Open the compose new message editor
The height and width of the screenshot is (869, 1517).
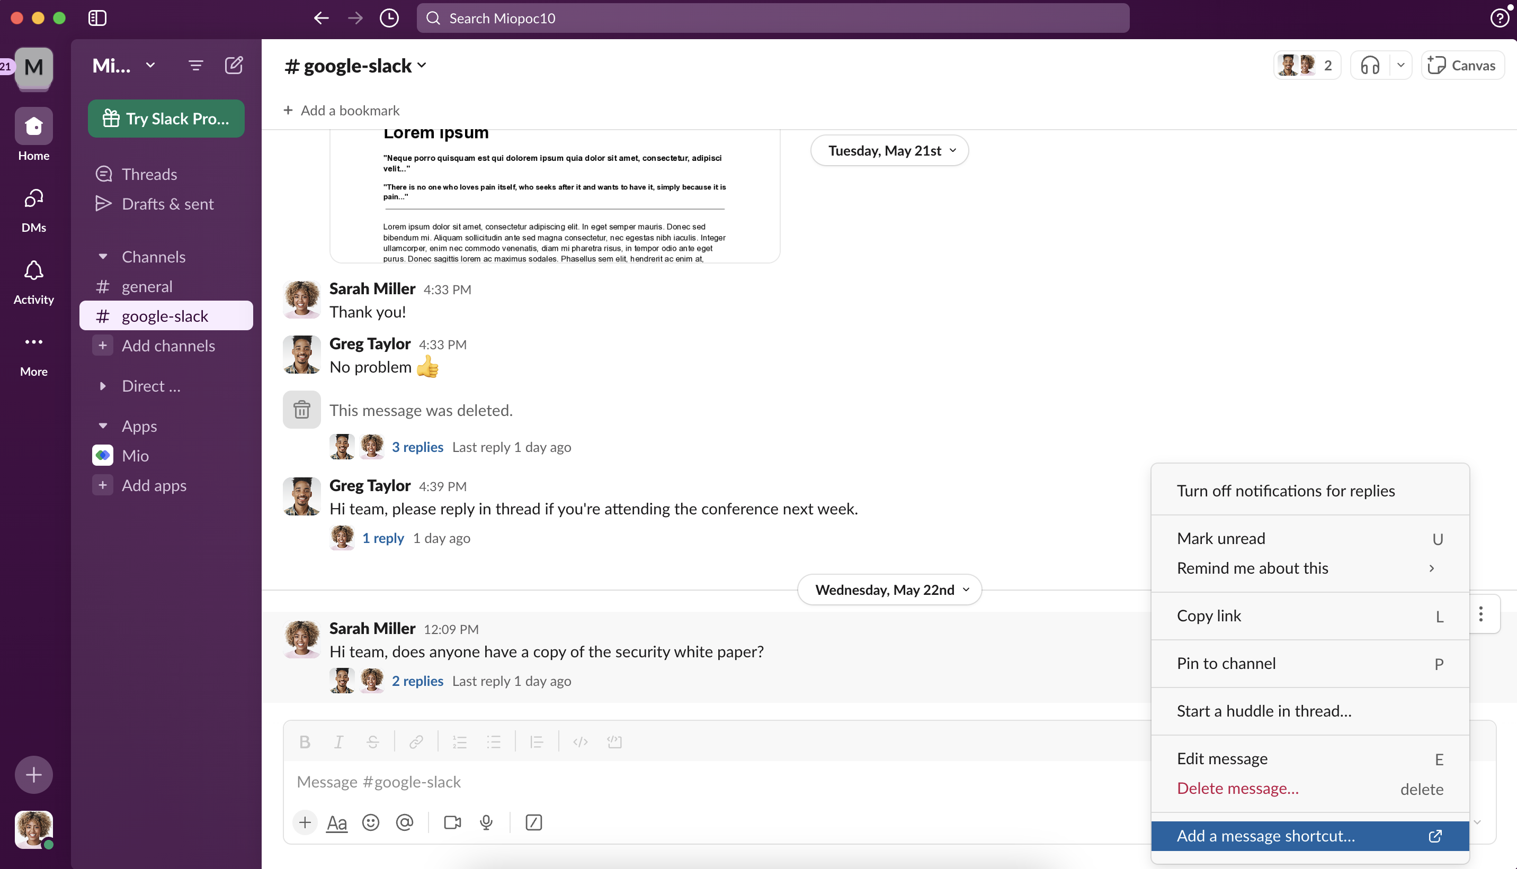pos(234,65)
